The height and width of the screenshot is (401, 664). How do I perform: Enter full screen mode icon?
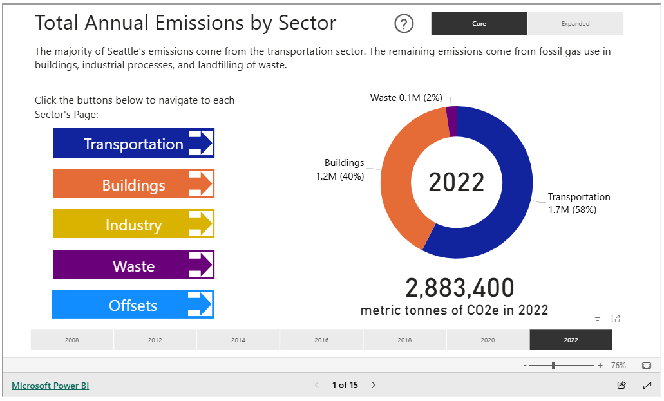[x=647, y=385]
